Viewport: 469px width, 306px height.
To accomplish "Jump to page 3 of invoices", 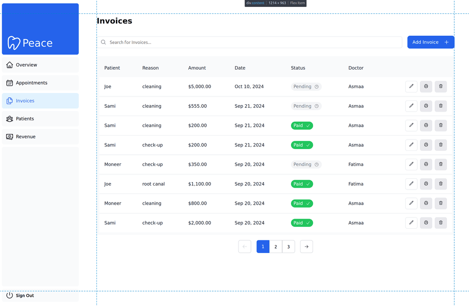I will [289, 247].
